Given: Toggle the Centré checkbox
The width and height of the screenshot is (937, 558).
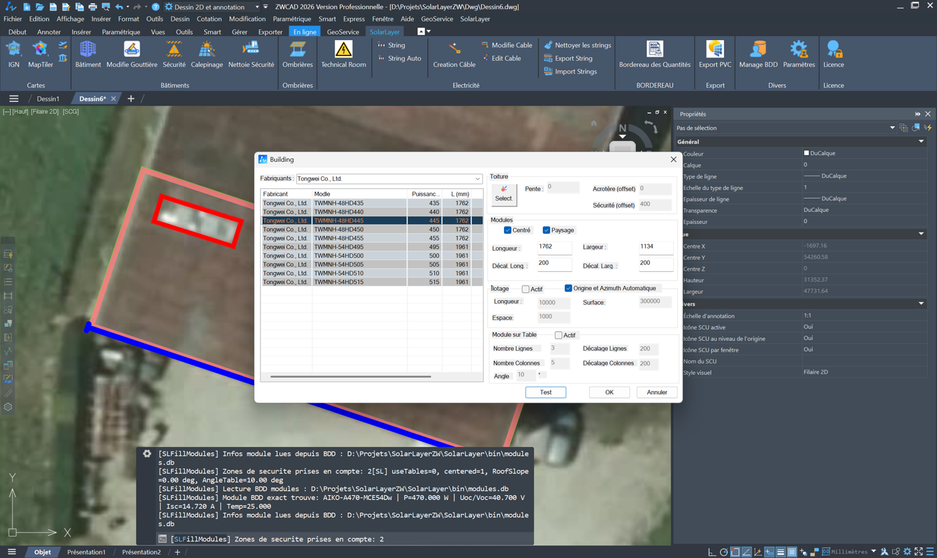Looking at the screenshot, I should click(x=507, y=230).
